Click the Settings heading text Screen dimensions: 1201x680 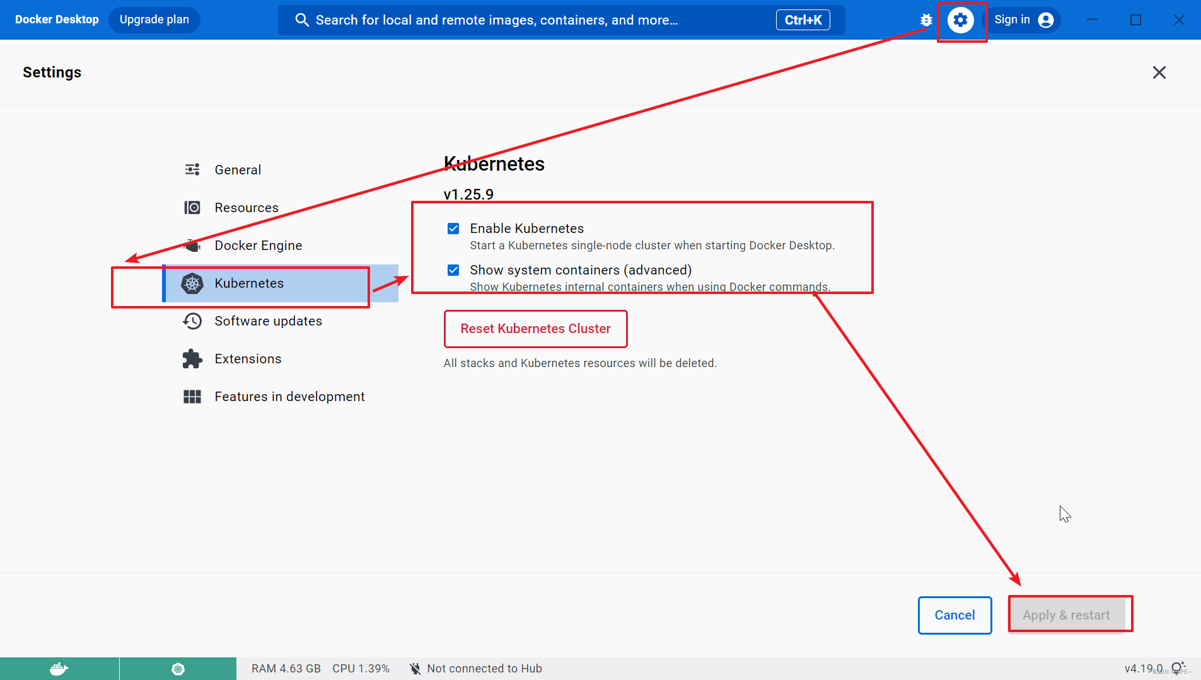tap(52, 72)
